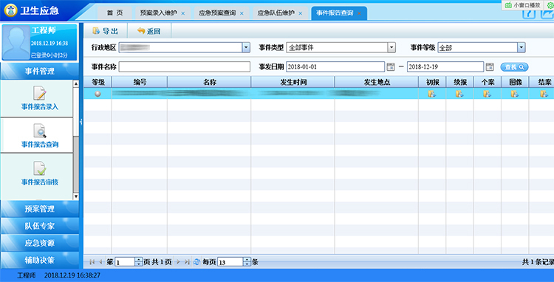Close the 应急预案查询 tab
The image size is (554, 282).
[242, 13]
